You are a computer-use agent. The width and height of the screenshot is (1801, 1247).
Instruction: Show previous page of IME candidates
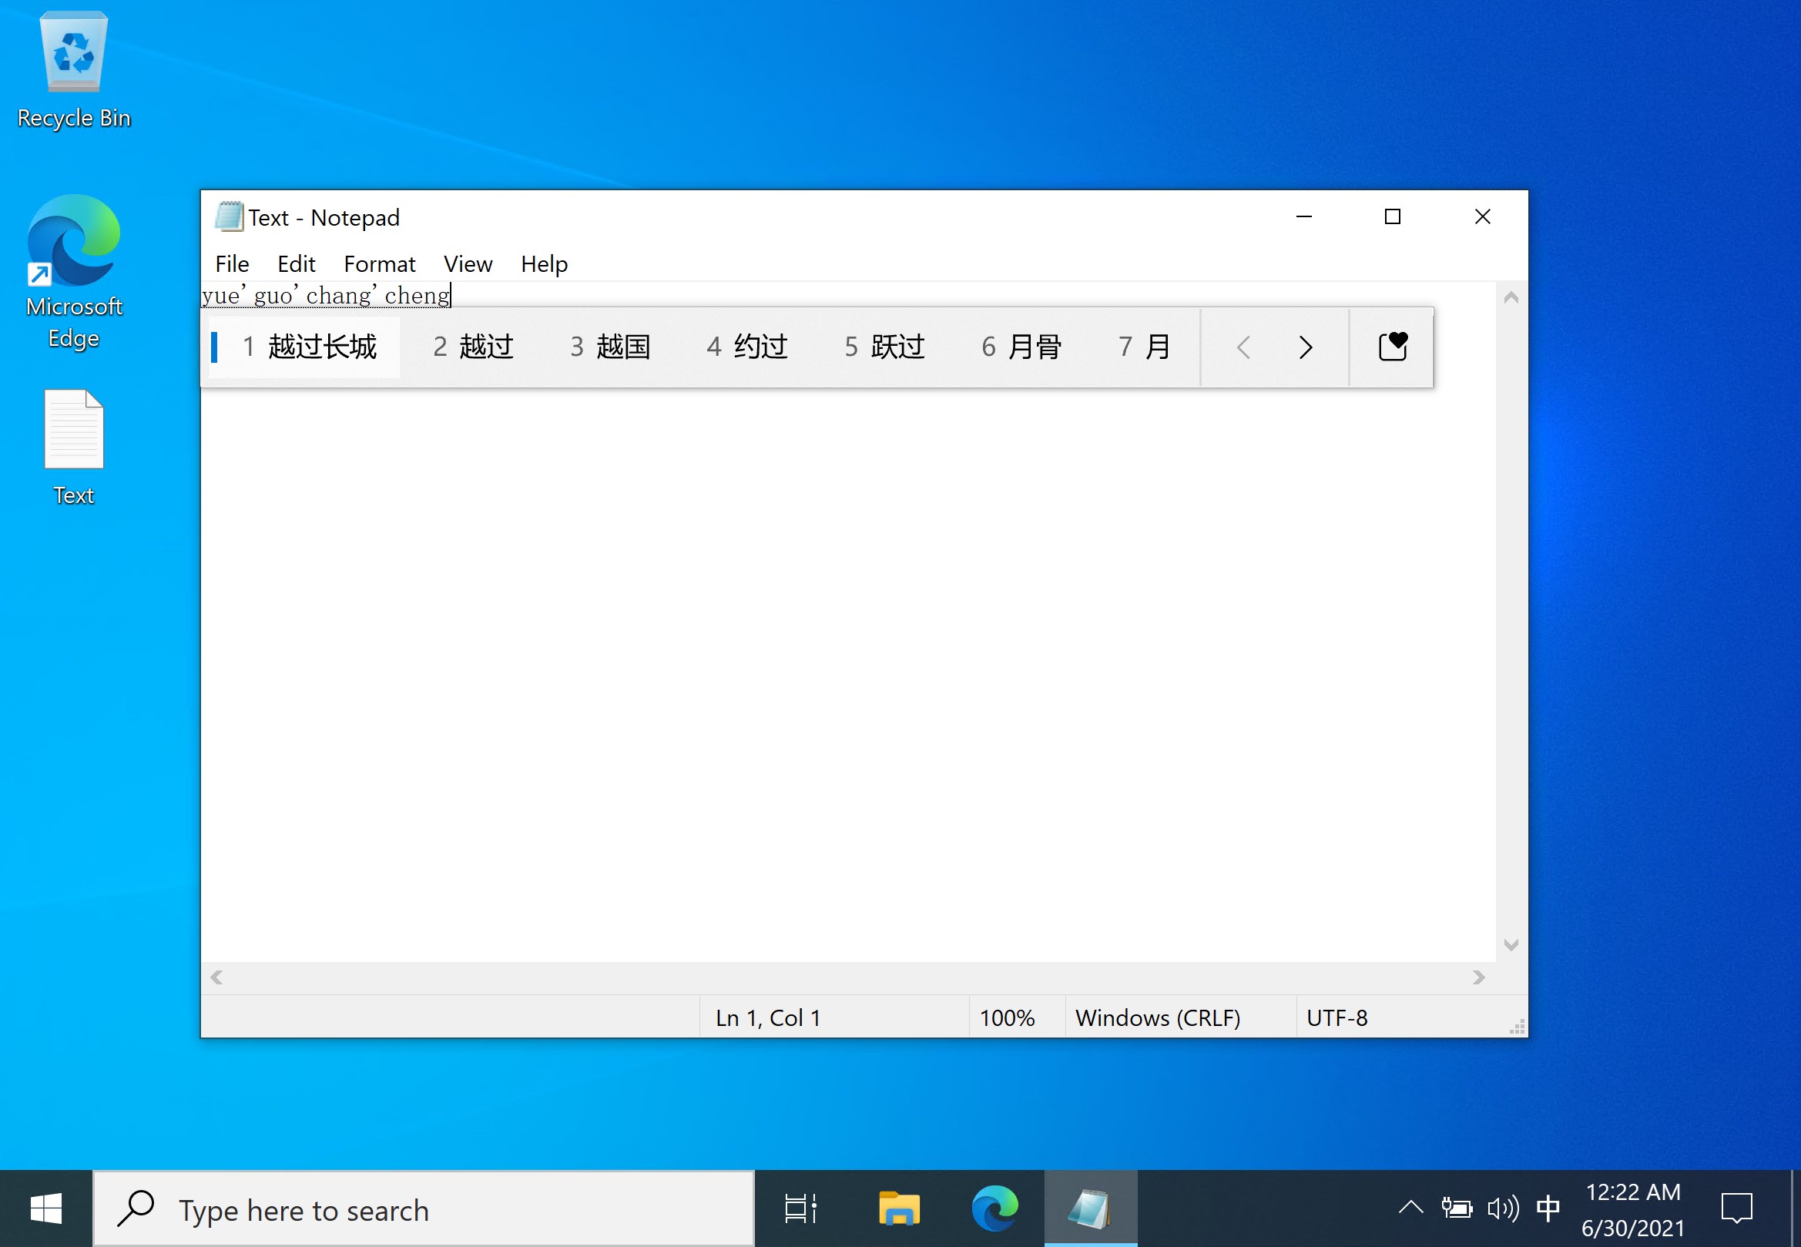(x=1244, y=347)
